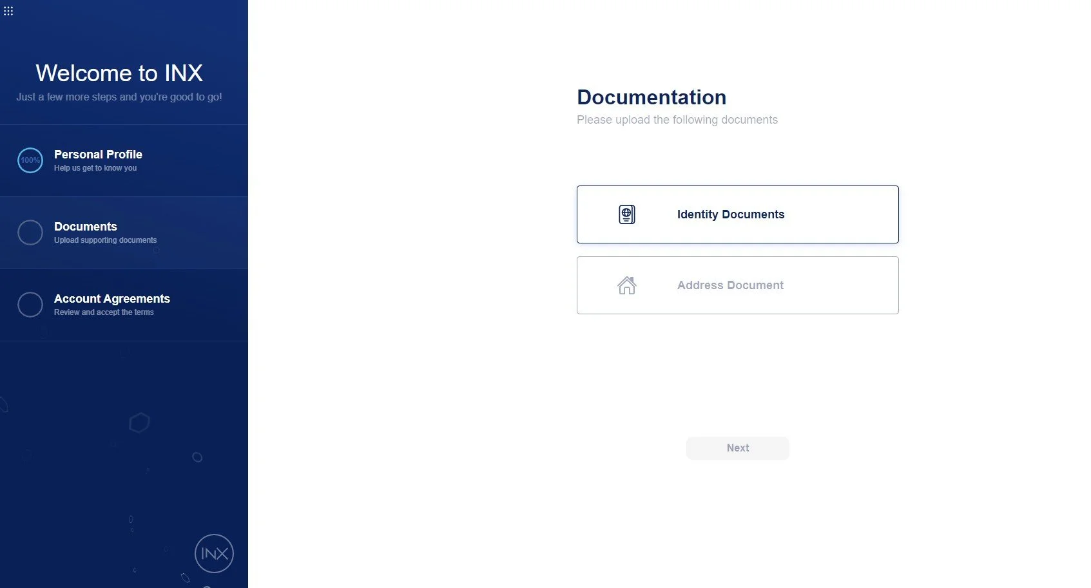Click 'Please upload the following documents' text
Screen dimensions: 1091x588
coord(677,120)
